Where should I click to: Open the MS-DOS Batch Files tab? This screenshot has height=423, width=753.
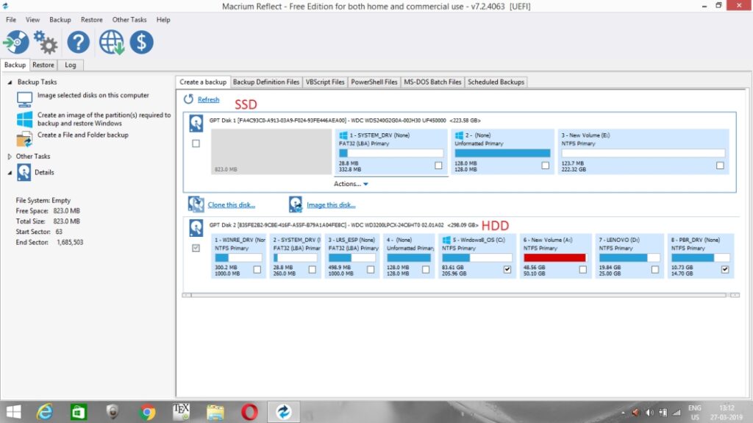pyautogui.click(x=432, y=82)
